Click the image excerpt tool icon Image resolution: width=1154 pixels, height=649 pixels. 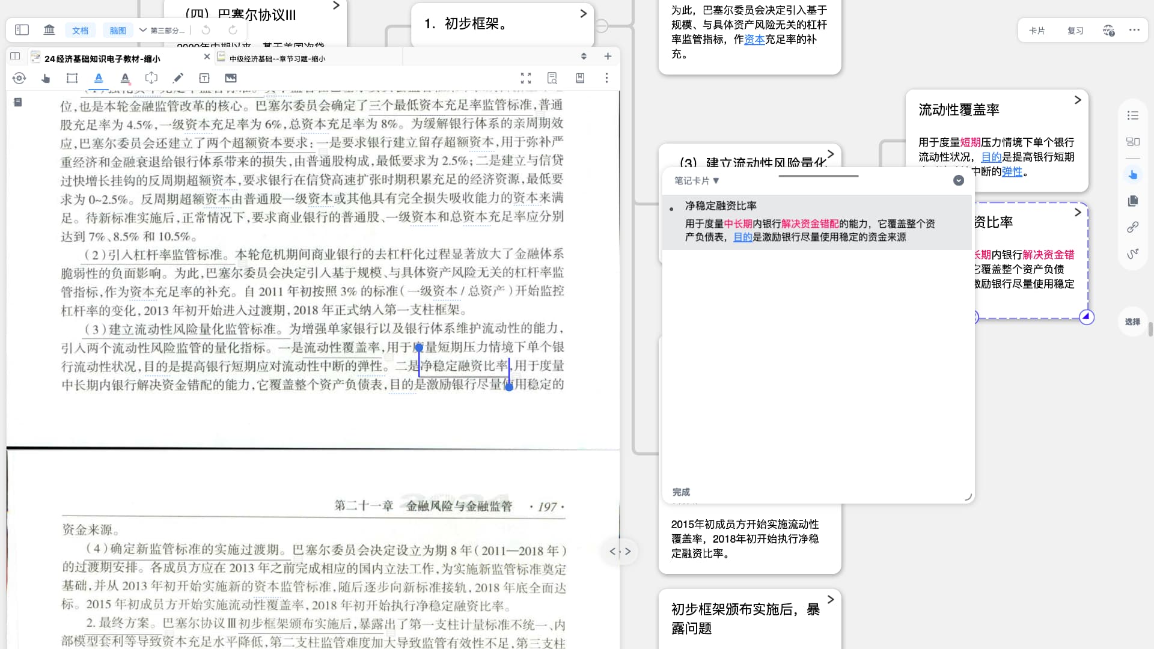tap(231, 78)
